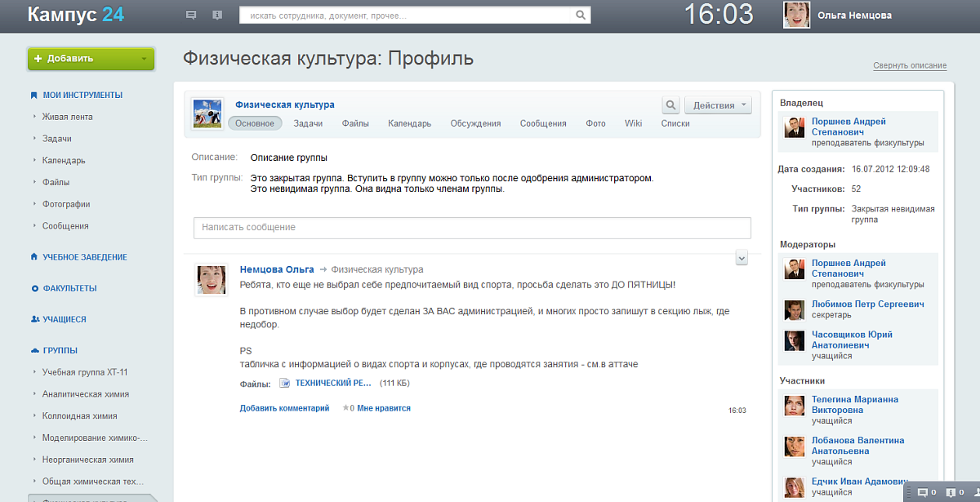Click the Свернуть описание link
The height and width of the screenshot is (502, 980).
909,65
